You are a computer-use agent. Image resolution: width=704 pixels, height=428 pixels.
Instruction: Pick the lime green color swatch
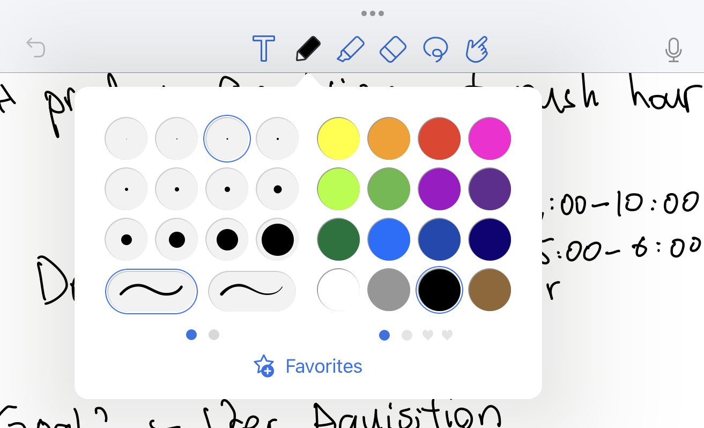pos(338,189)
